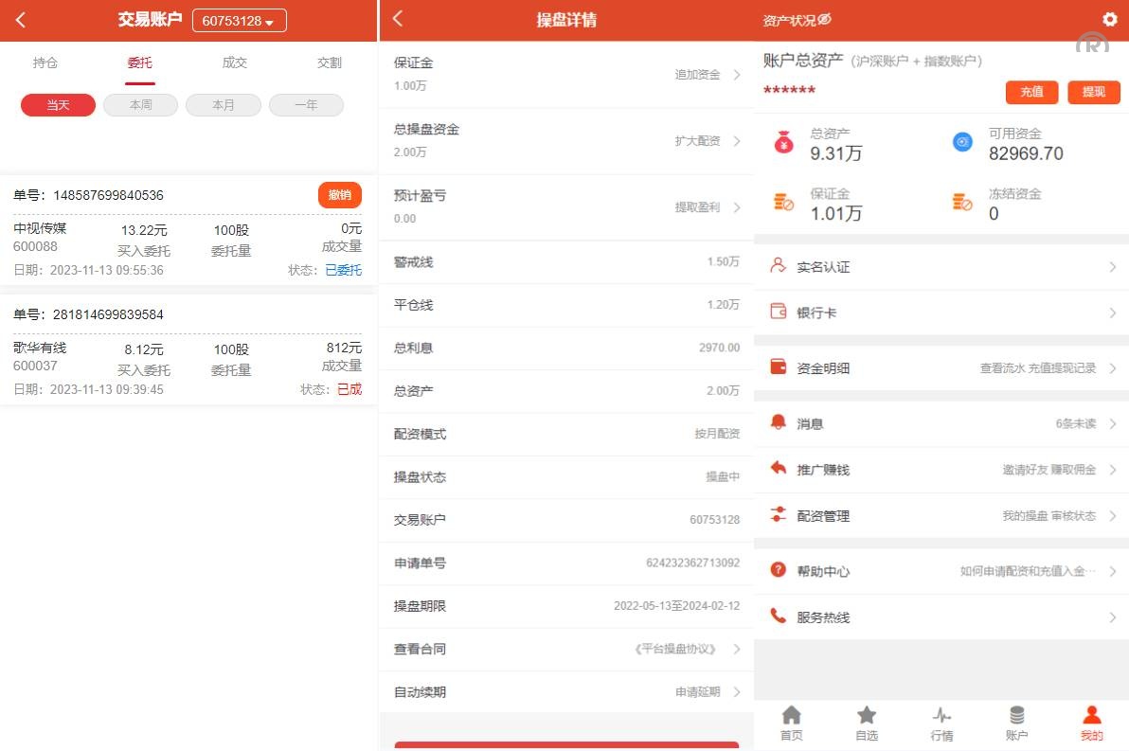Go back from 交易账户 page
Screen dimensions: 1129x751
point(21,20)
